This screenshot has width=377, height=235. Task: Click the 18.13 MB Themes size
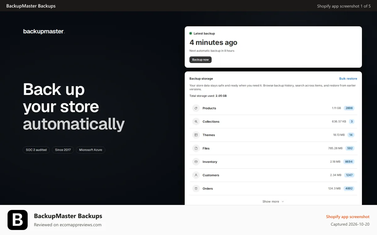339,135
